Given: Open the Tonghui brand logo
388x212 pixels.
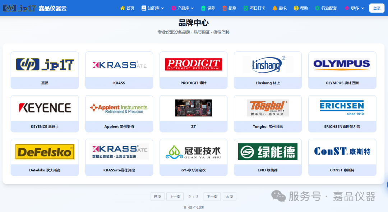Looking at the screenshot, I should [x=268, y=108].
